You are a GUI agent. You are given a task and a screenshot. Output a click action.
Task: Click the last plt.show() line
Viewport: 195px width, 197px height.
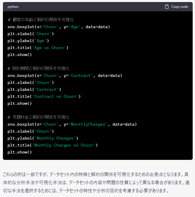coord(20,152)
